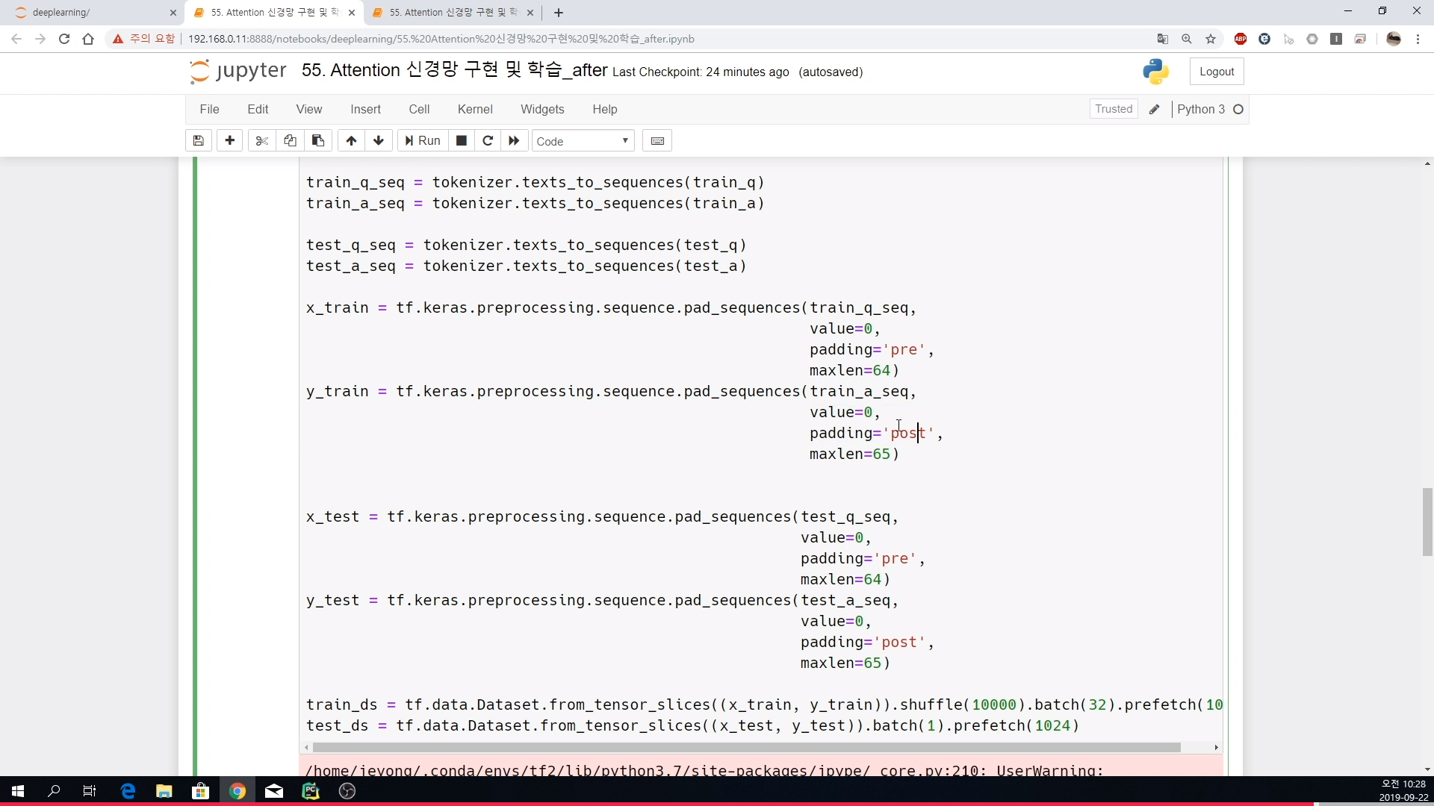1434x806 pixels.
Task: Open the command palette keyboard icon
Action: pos(657,140)
